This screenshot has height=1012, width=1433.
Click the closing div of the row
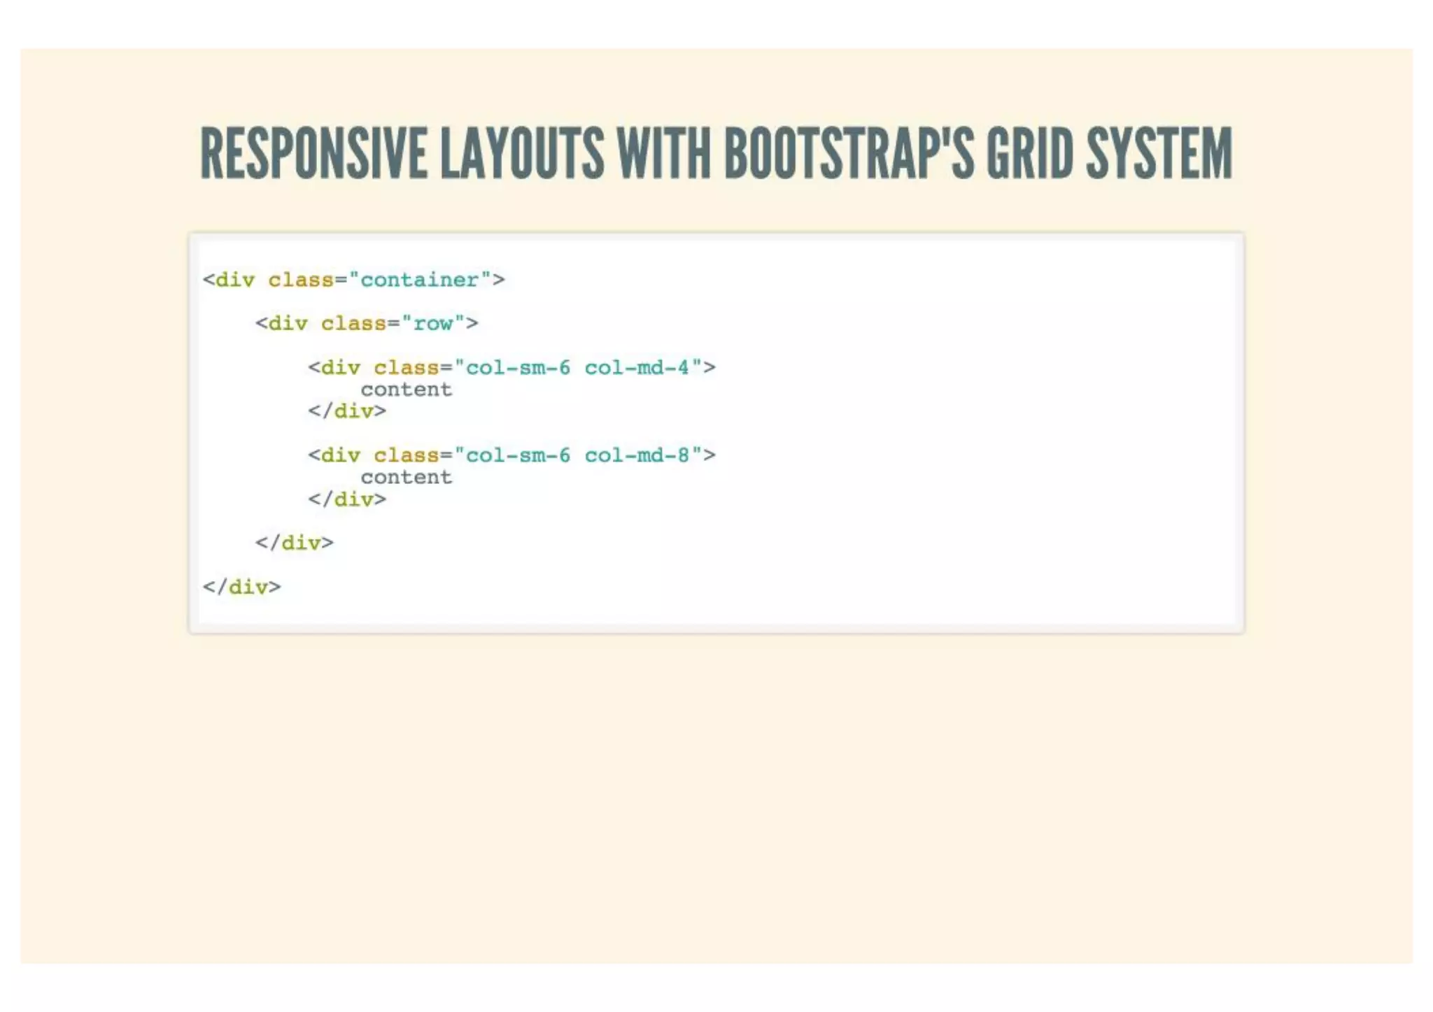pos(295,543)
